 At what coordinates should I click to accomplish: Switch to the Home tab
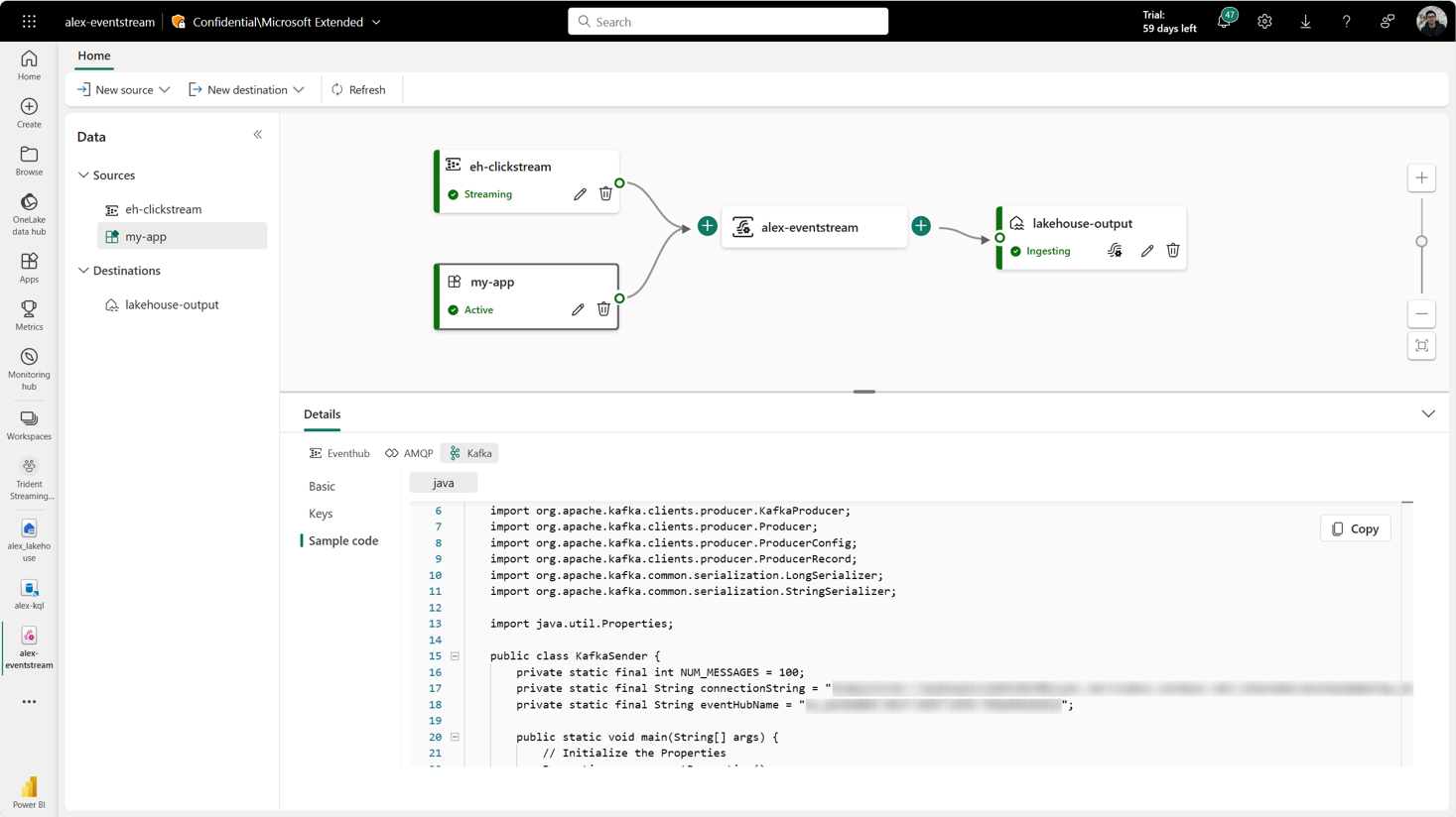94,56
